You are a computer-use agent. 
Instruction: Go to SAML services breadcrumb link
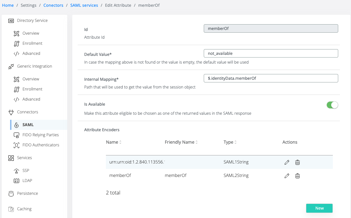pos(84,5)
